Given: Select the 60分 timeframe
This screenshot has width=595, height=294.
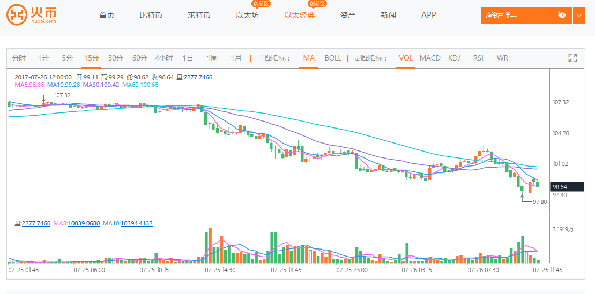Looking at the screenshot, I should 139,58.
